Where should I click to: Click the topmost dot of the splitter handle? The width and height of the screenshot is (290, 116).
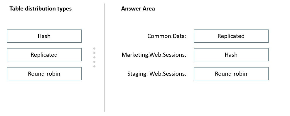94,49
